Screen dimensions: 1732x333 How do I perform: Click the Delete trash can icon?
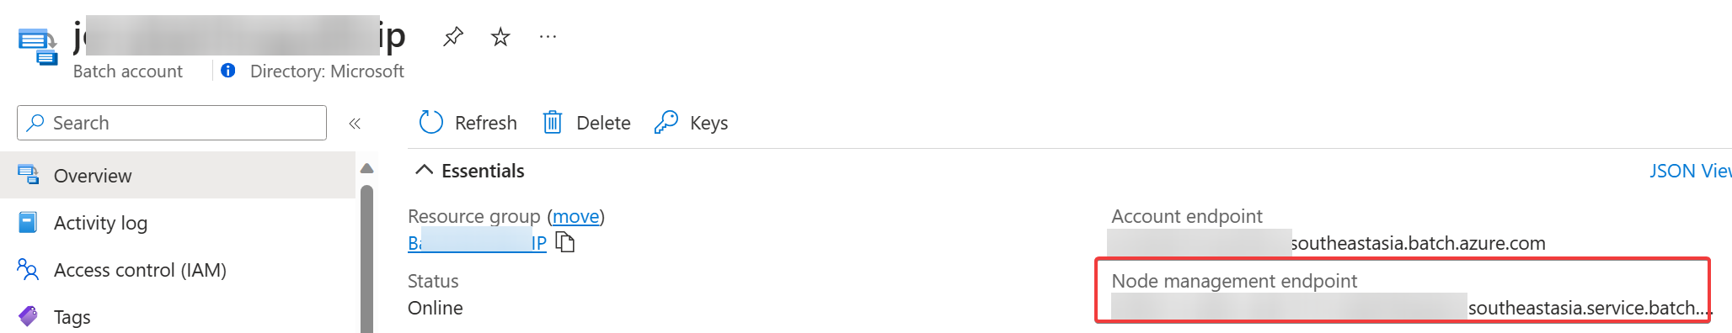tap(553, 123)
